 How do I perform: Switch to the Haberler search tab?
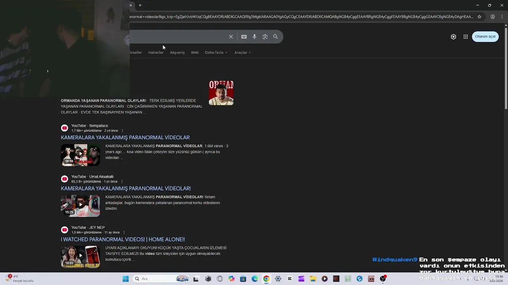(x=156, y=53)
